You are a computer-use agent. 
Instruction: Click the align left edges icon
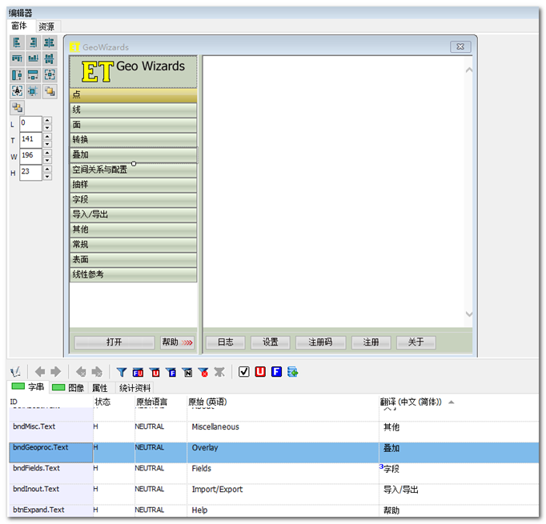tap(17, 42)
